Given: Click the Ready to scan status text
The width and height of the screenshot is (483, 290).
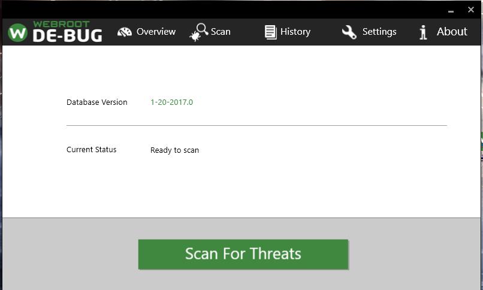Looking at the screenshot, I should tap(174, 150).
